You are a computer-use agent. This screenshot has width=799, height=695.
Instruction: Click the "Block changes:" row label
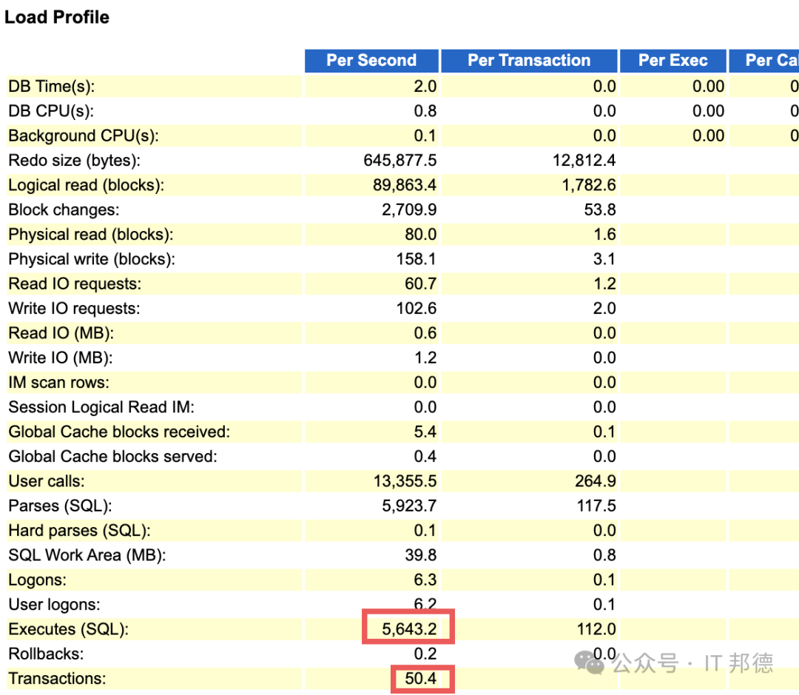click(64, 210)
